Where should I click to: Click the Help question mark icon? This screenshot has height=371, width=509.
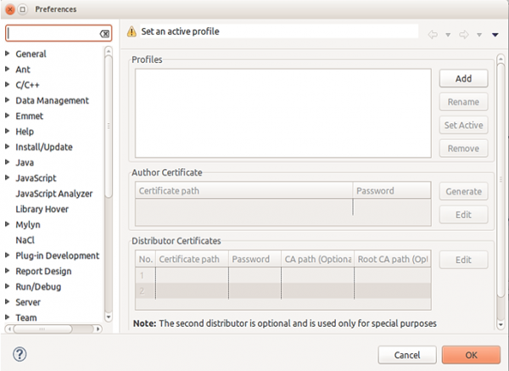pyautogui.click(x=20, y=353)
